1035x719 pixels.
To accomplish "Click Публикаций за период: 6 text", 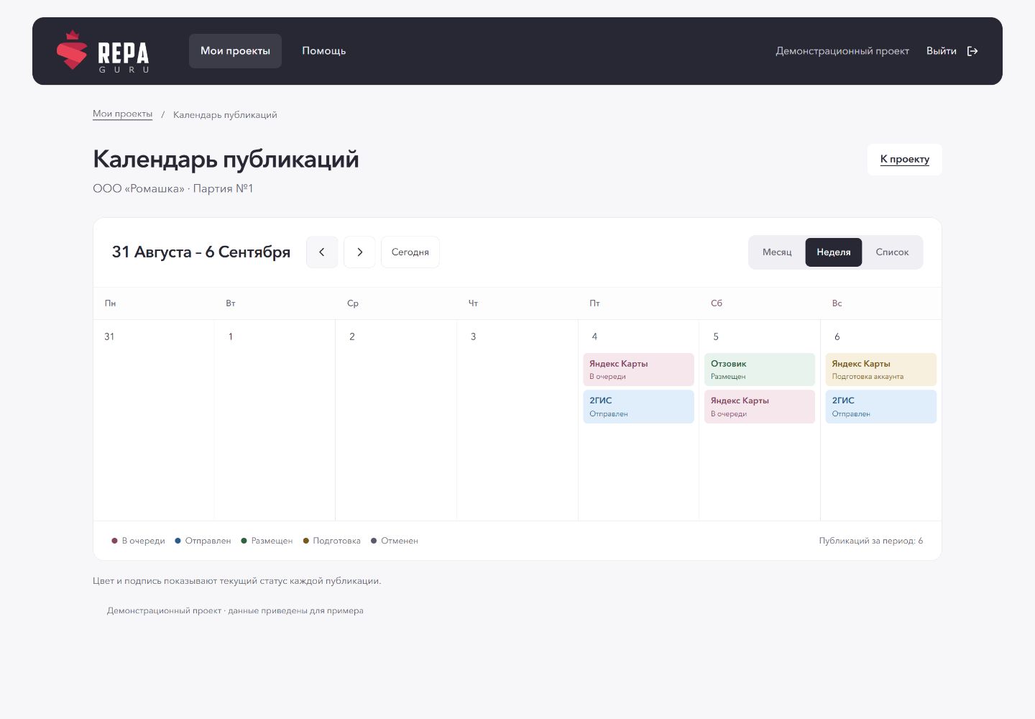I will (870, 541).
